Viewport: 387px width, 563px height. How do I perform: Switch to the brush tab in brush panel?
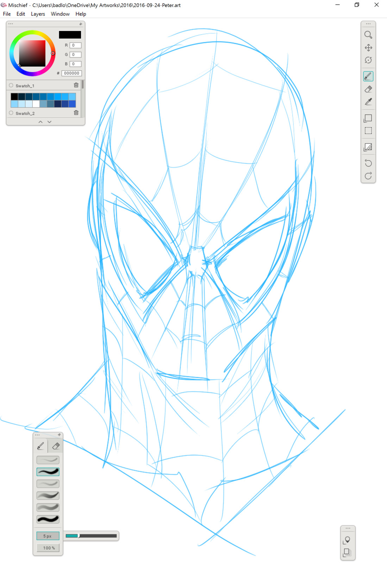(40, 446)
